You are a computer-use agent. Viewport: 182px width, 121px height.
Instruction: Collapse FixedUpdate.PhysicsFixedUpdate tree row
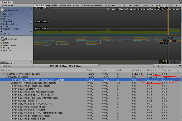4,74
